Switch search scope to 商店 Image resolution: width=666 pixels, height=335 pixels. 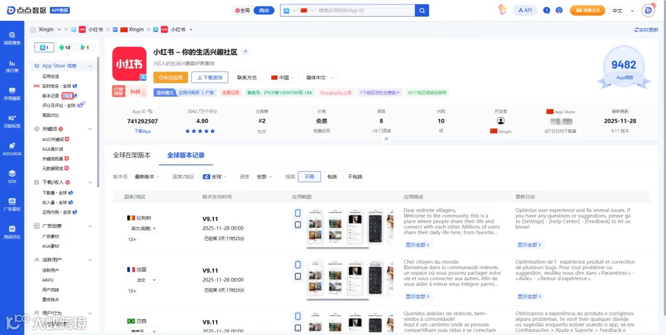(x=264, y=10)
